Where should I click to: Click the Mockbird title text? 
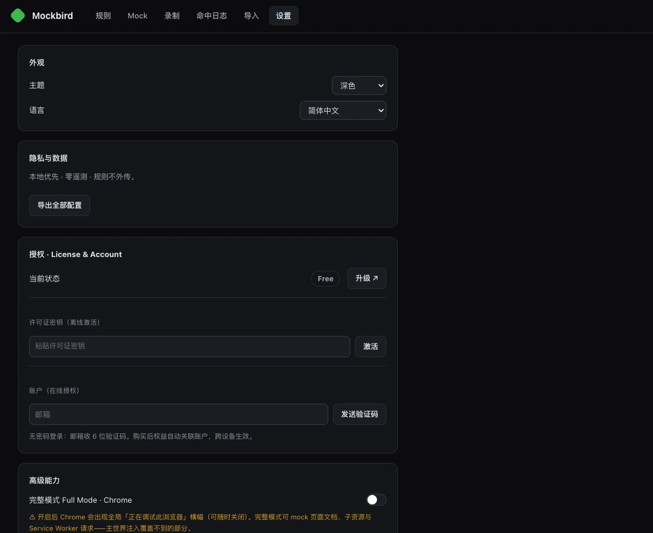pos(52,16)
